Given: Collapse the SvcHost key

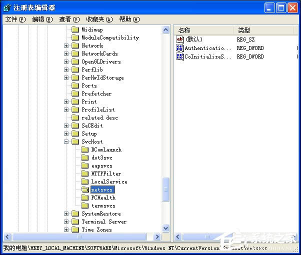Looking at the screenshot, I should point(66,141).
